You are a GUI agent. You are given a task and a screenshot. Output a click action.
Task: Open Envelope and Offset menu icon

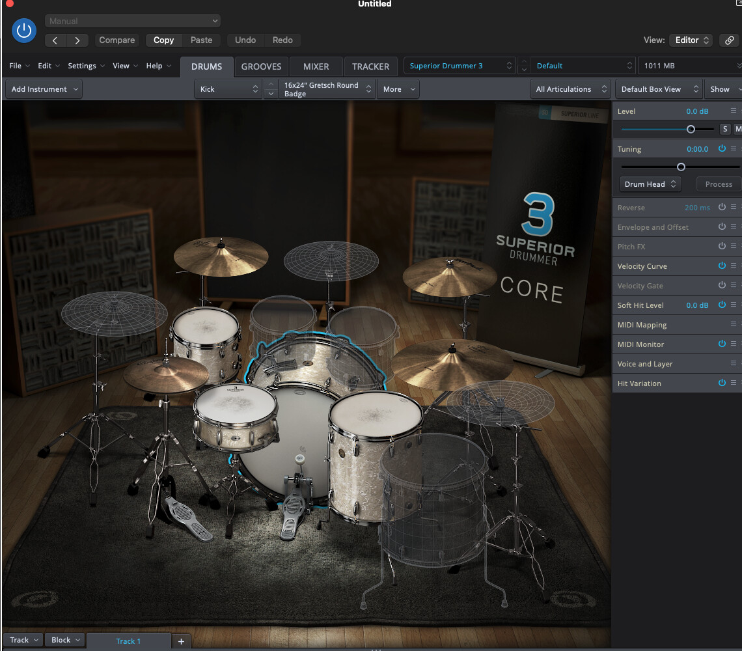click(x=733, y=227)
